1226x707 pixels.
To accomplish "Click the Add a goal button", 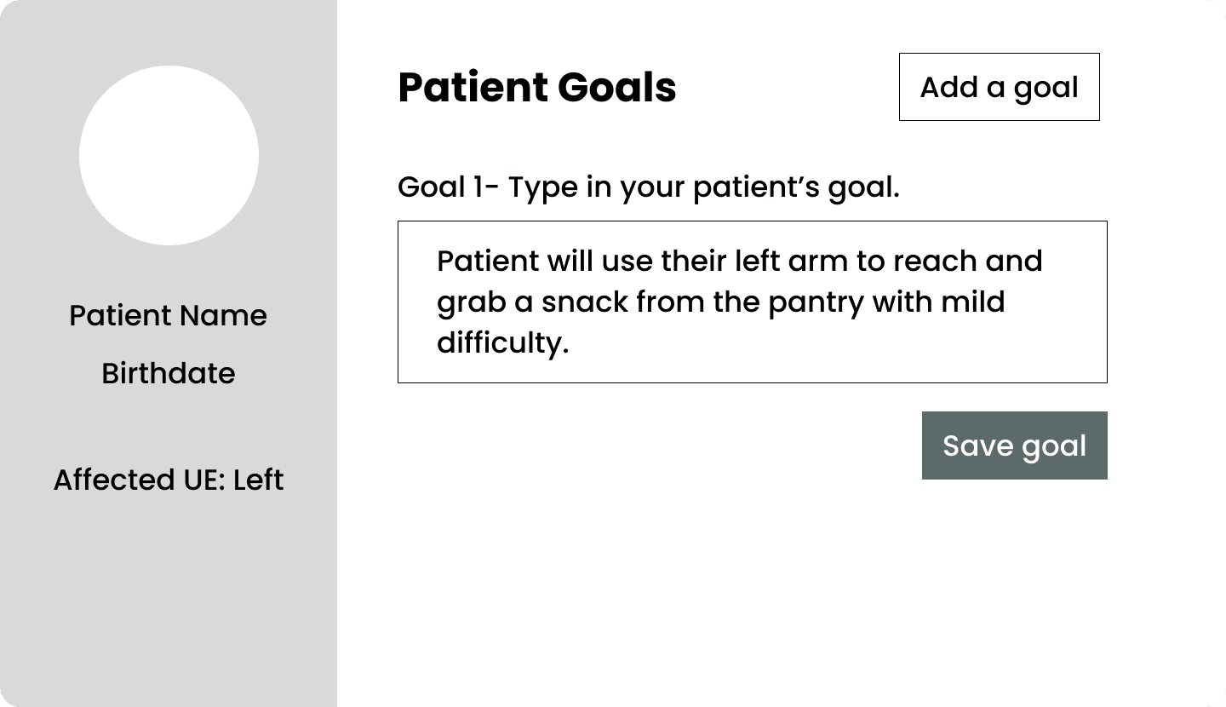I will point(999,87).
